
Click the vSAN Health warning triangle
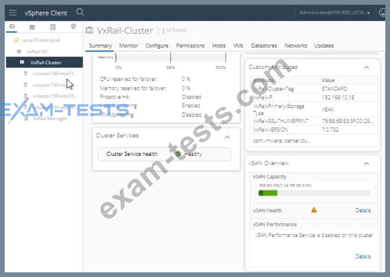coord(314,210)
